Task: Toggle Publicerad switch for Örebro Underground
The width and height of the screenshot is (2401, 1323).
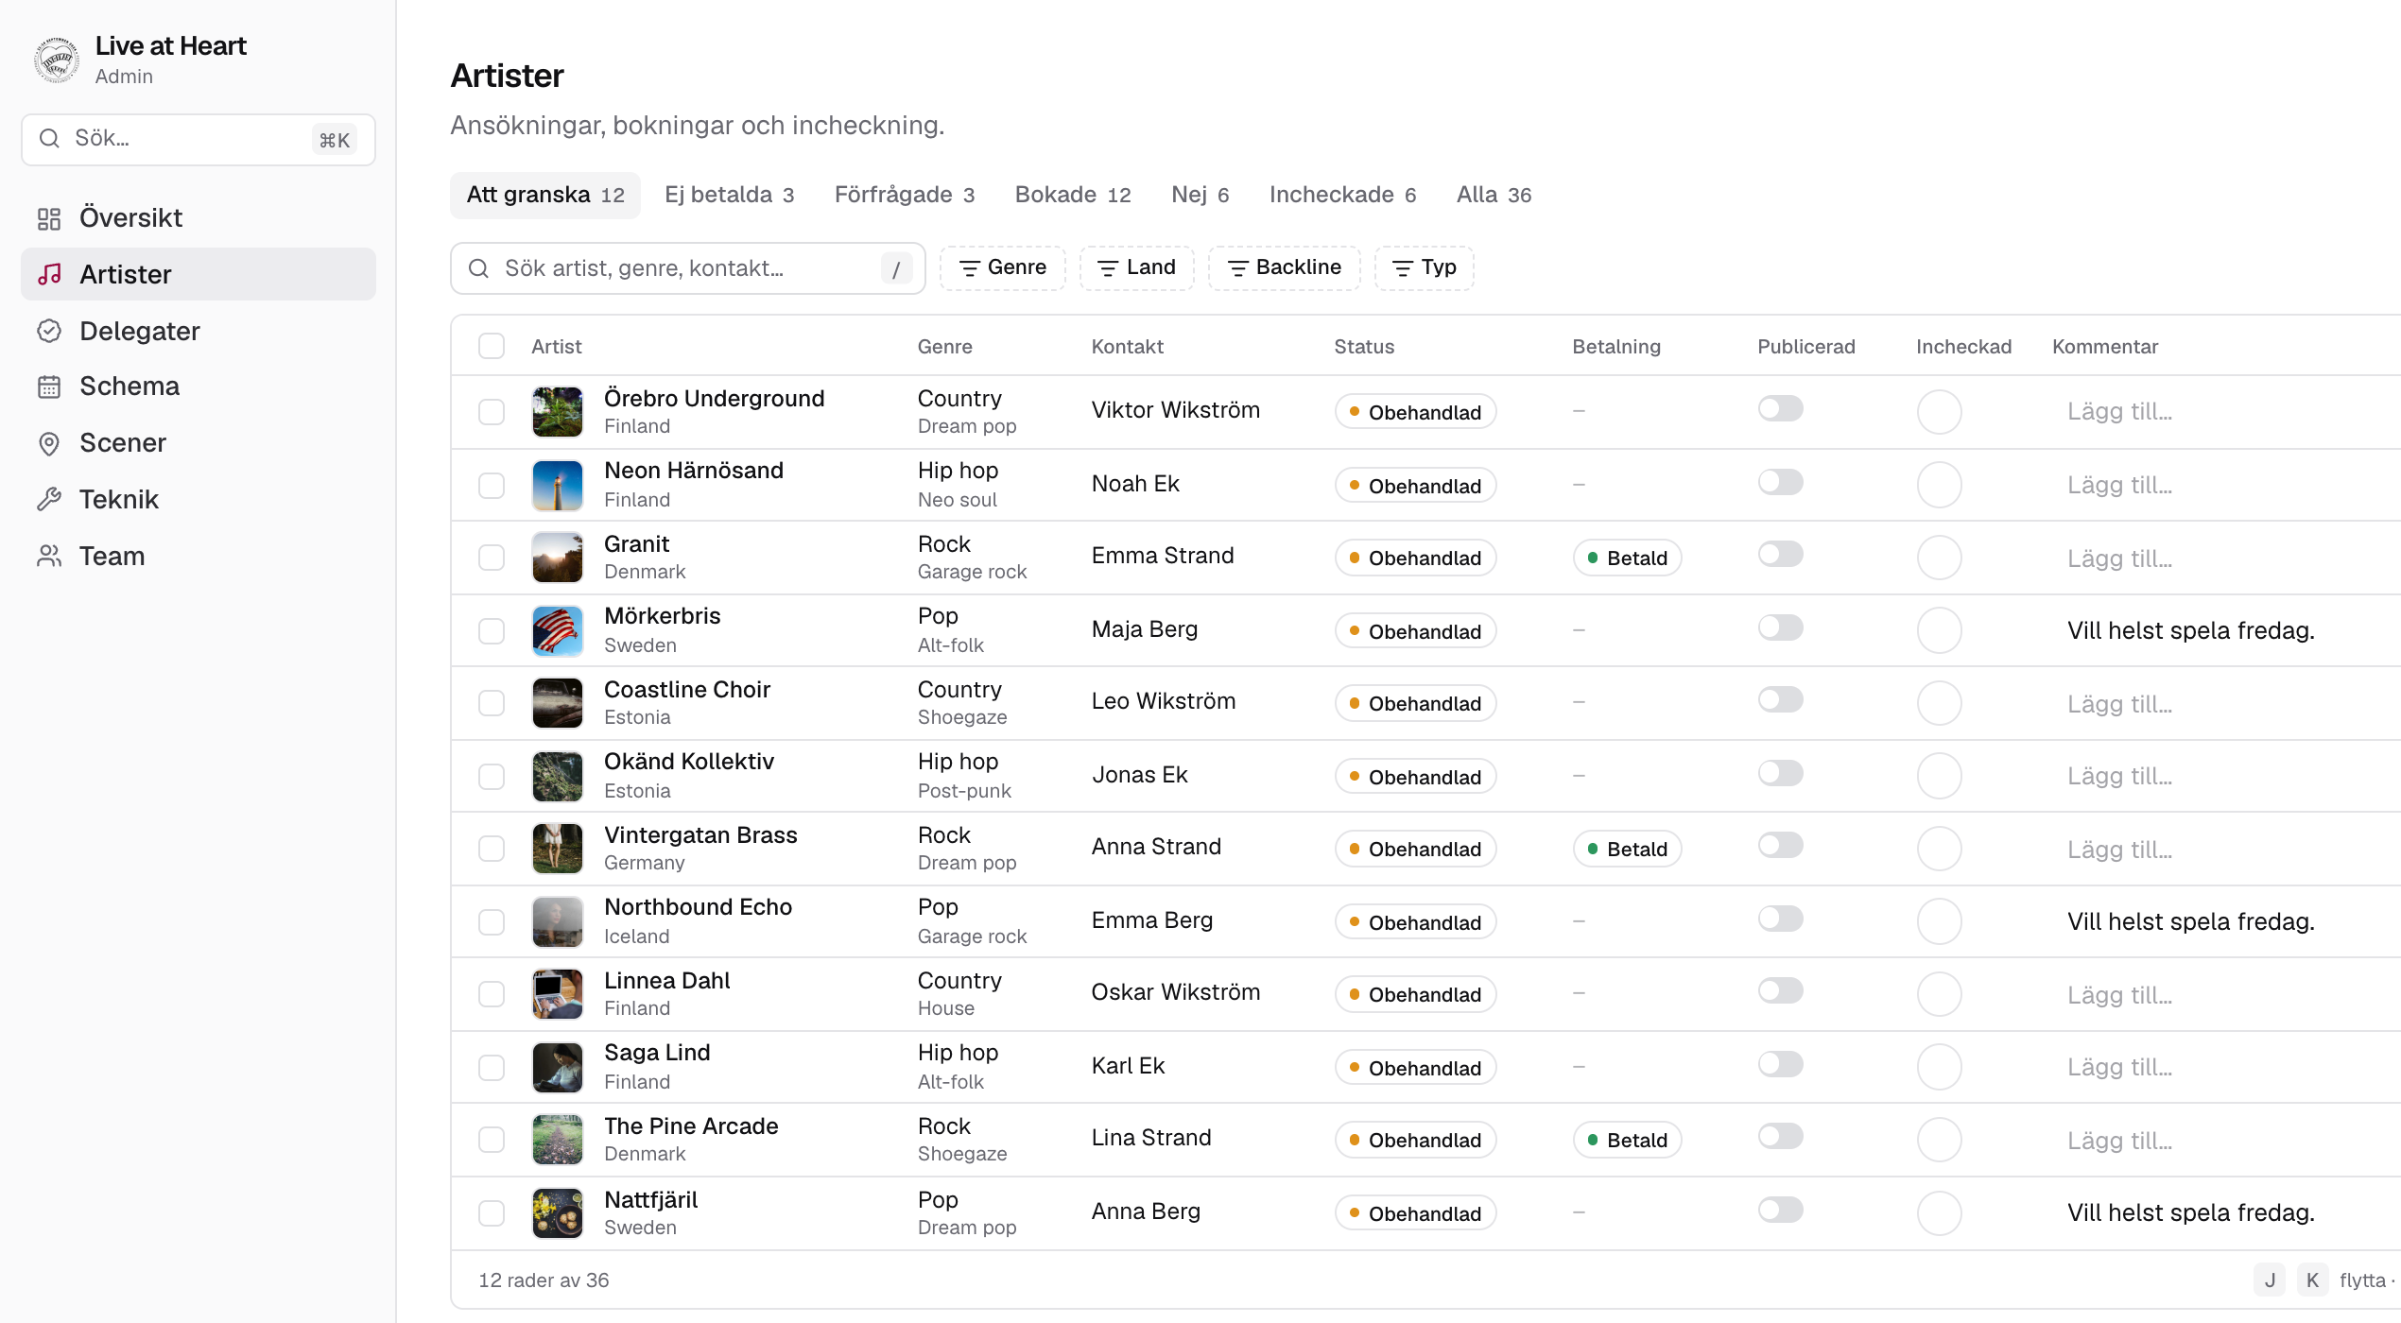Action: 1781,409
